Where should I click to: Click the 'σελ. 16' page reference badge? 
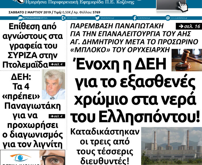[189, 26]
